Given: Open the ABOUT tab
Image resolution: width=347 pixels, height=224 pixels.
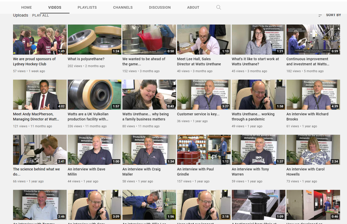Looking at the screenshot, I should click(193, 7).
